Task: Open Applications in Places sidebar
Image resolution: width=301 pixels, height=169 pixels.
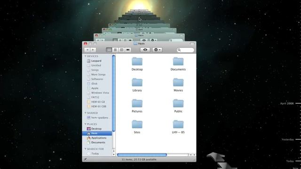Action: (97, 138)
